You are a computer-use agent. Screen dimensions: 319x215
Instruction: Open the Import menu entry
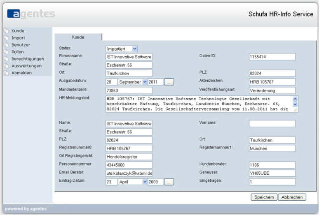click(18, 38)
